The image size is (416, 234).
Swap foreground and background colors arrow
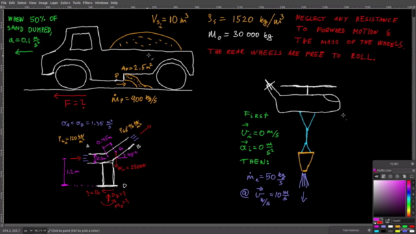pos(382,219)
